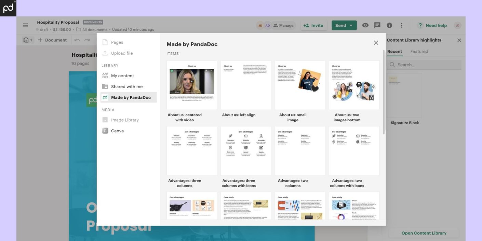The height and width of the screenshot is (241, 482).
Task: Click the dialog's vertical scrollbar
Action: coord(384,92)
